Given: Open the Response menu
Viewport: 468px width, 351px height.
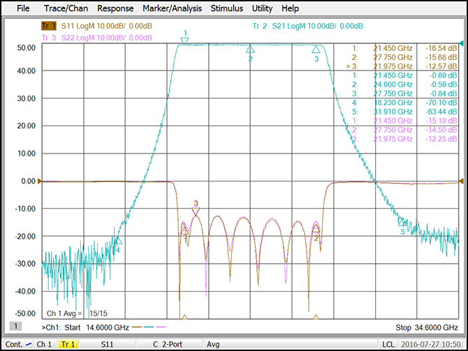Looking at the screenshot, I should coord(115,8).
